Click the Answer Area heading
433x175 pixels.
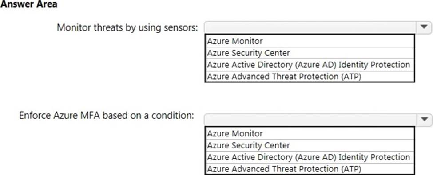click(29, 4)
